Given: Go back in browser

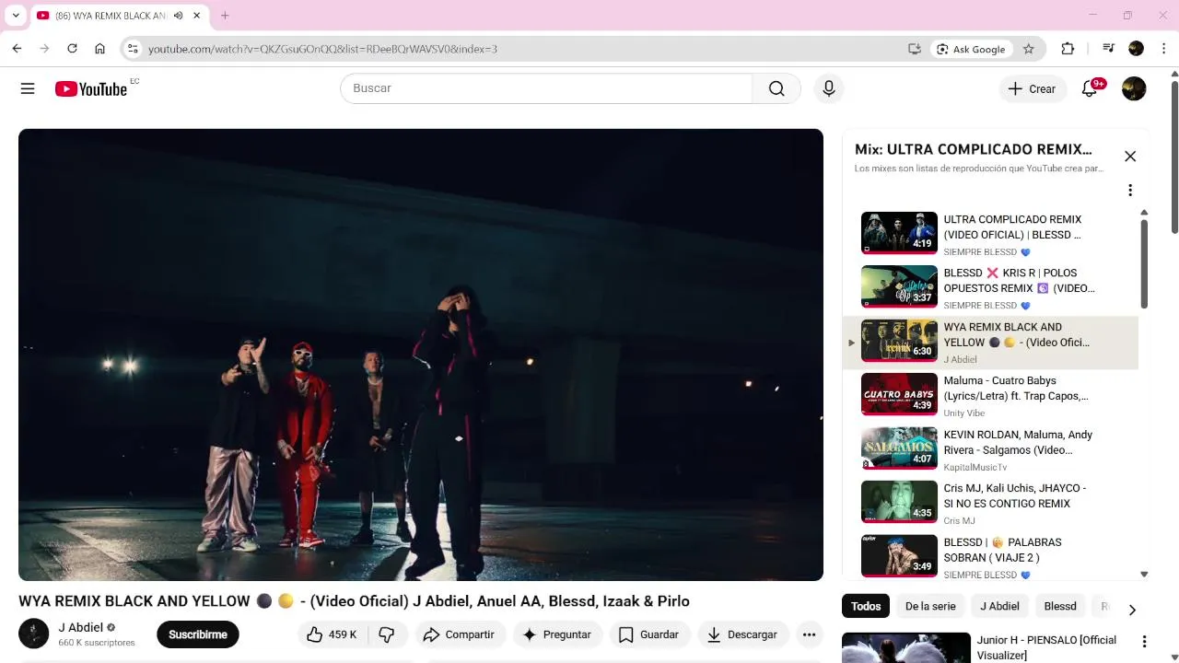Looking at the screenshot, I should [x=17, y=49].
